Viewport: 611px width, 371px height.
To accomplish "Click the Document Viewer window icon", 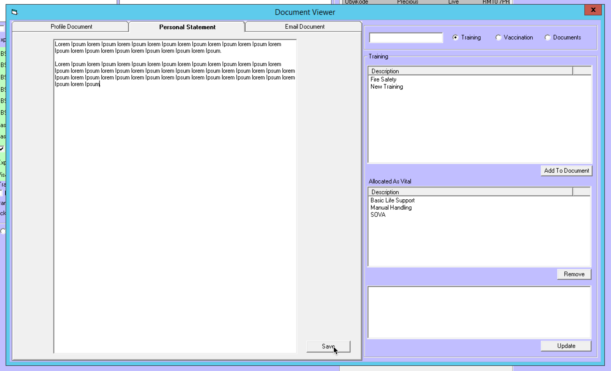I will (15, 12).
